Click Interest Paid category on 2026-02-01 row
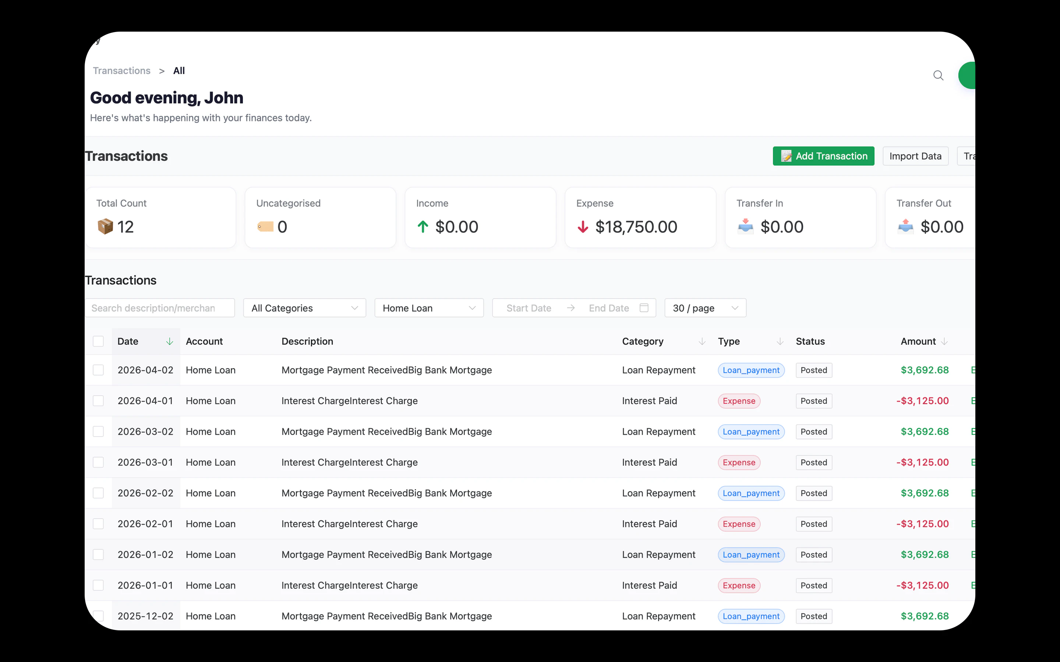Image resolution: width=1060 pixels, height=662 pixels. 649,524
